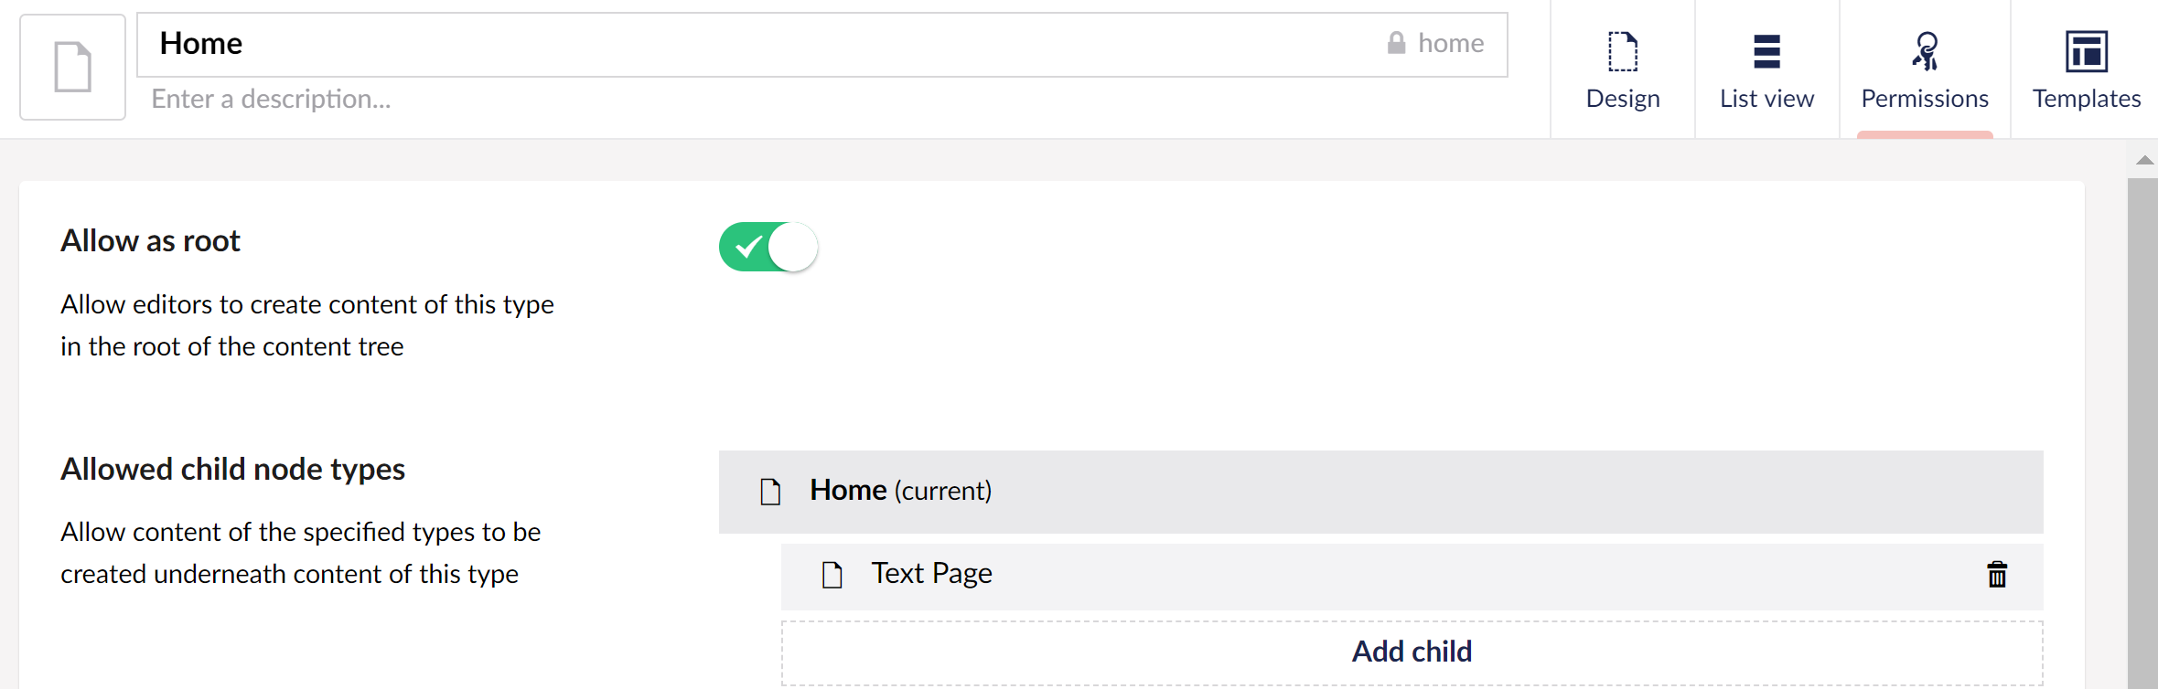Image resolution: width=2158 pixels, height=689 pixels.
Task: Click the Text Page document icon
Action: pos(832,575)
